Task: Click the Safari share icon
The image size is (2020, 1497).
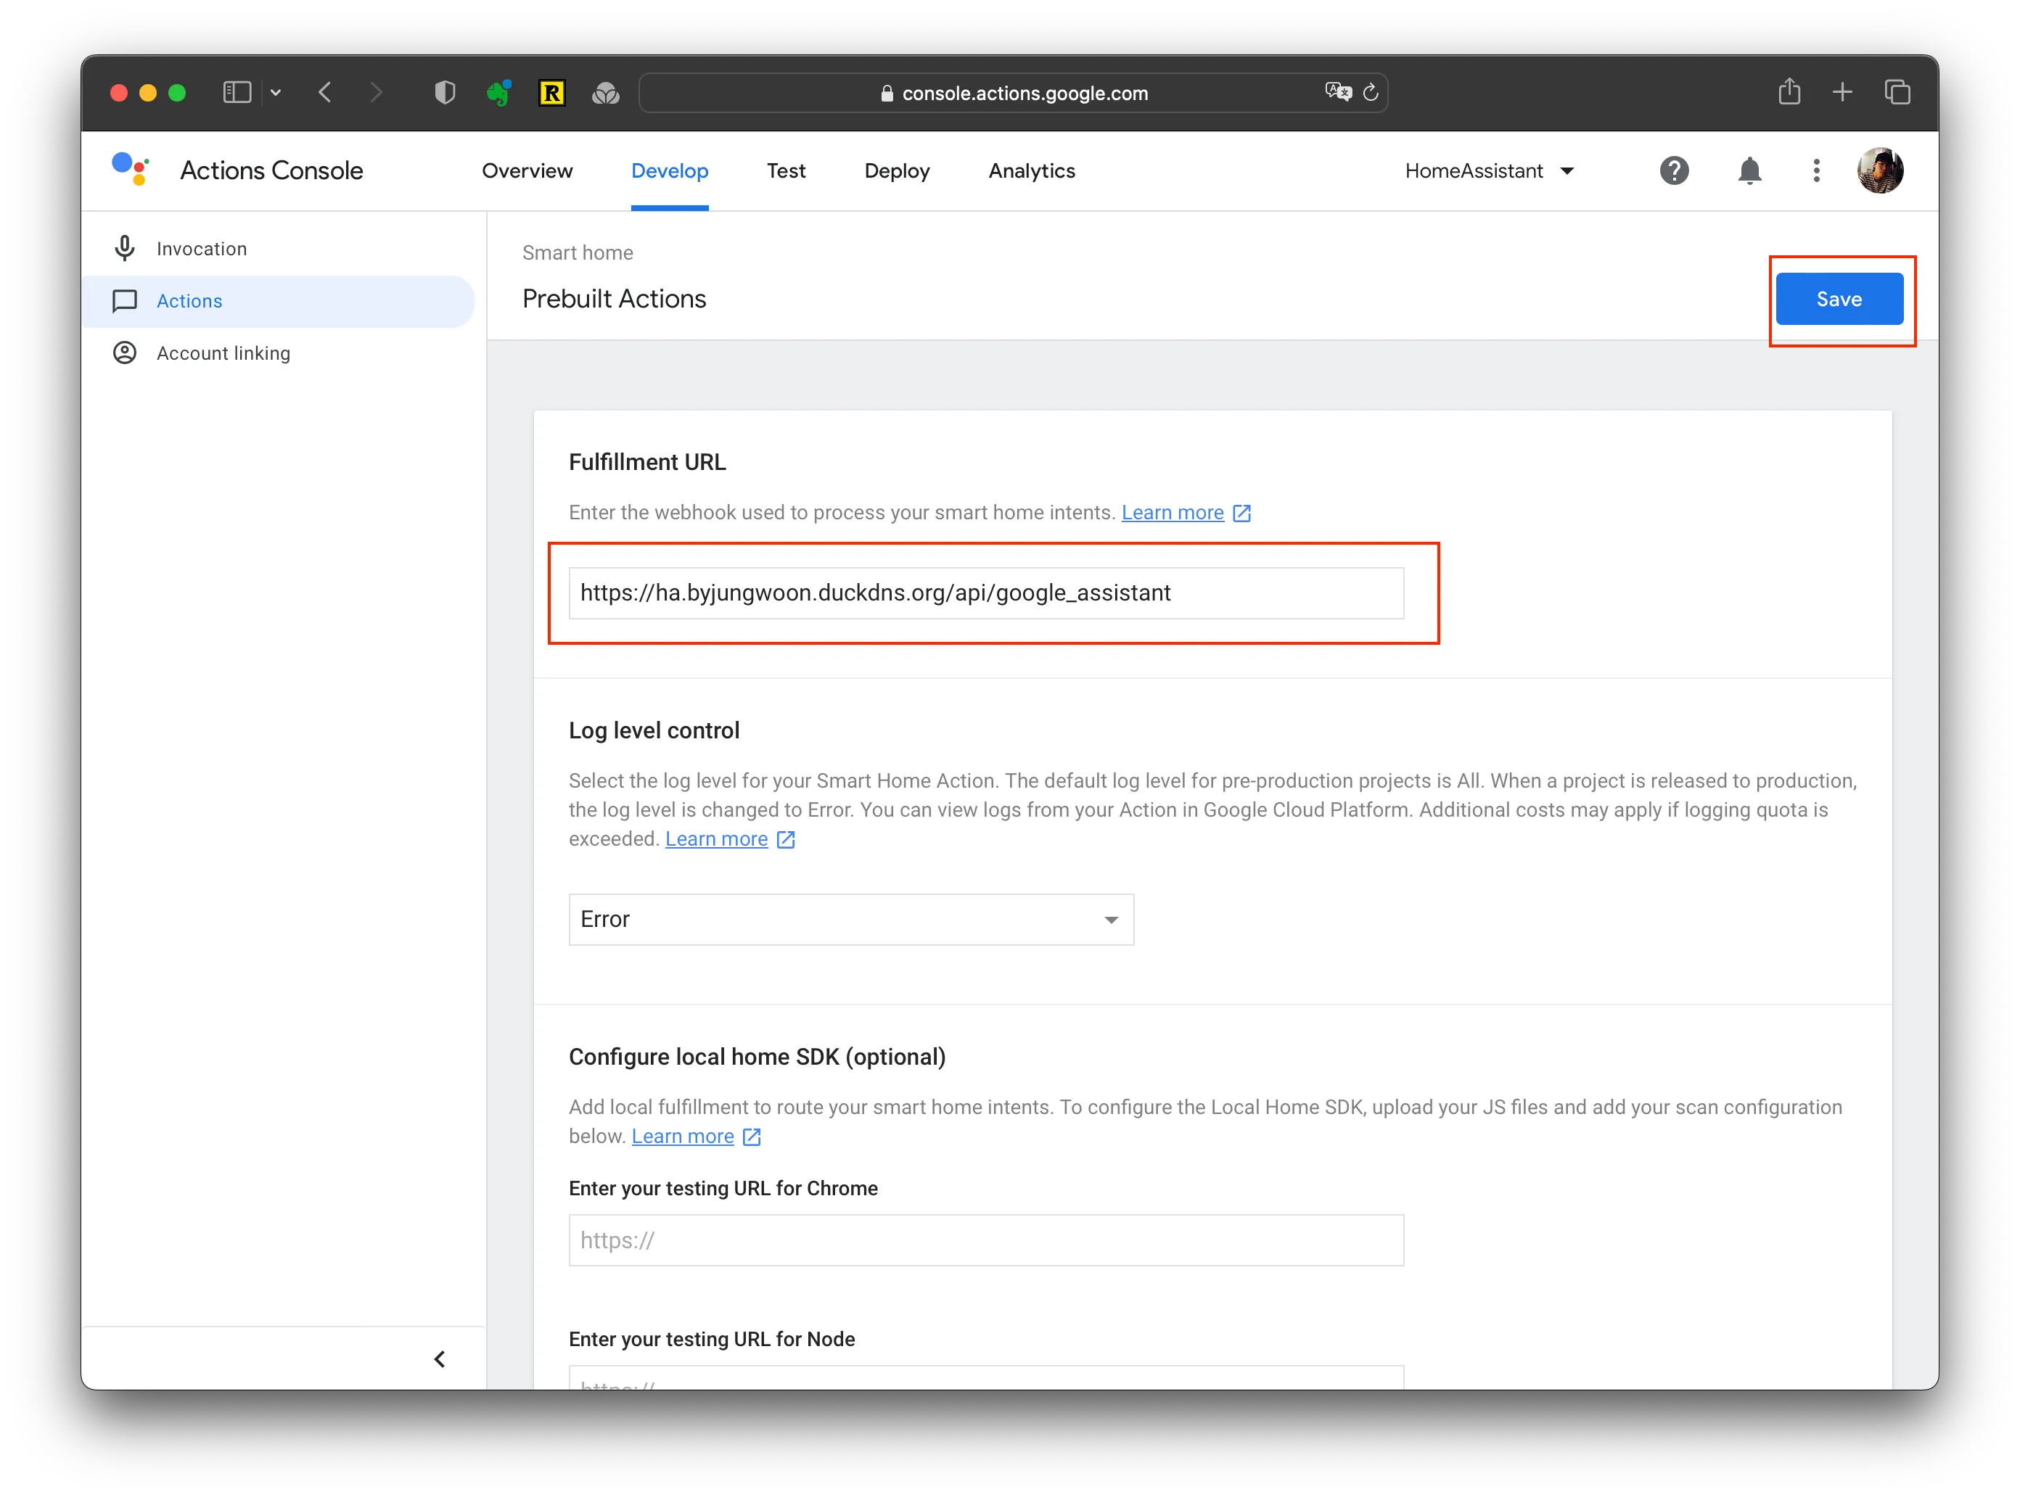Action: [x=1789, y=91]
